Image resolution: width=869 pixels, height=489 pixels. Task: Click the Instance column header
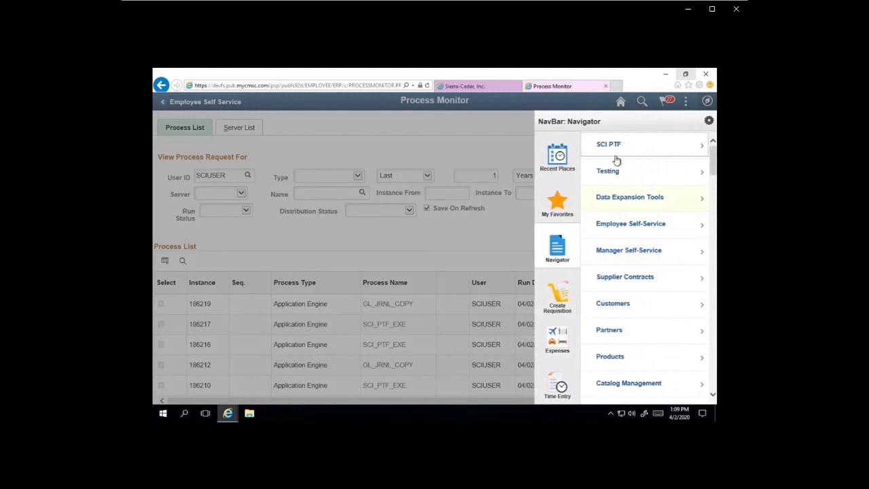(x=202, y=283)
